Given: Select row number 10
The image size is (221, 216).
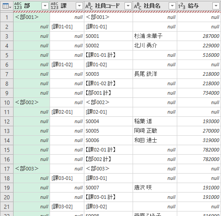Looking at the screenshot, I should click(7, 102).
